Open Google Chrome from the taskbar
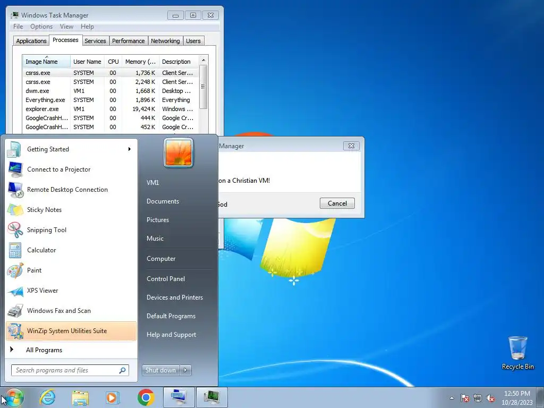Image resolution: width=544 pixels, height=408 pixels. pos(146,397)
